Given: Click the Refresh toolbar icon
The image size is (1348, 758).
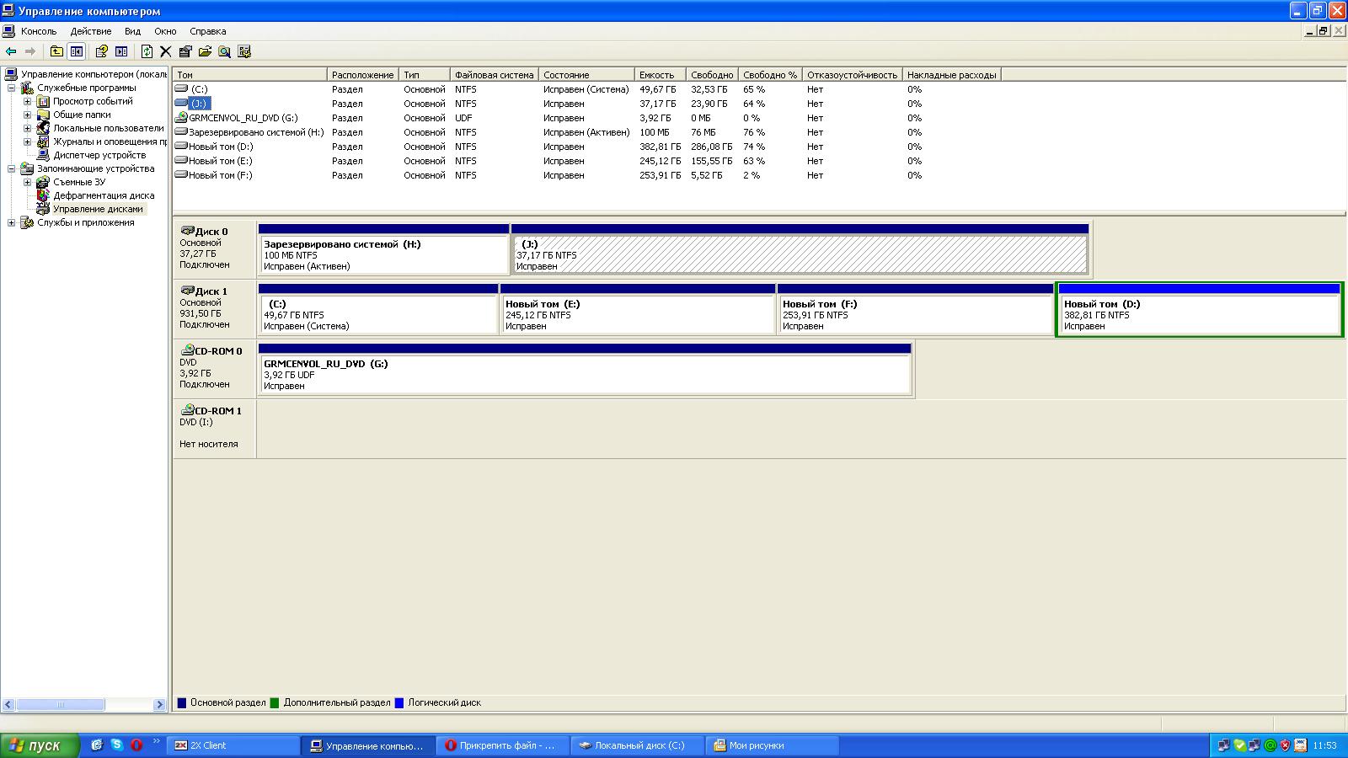Looking at the screenshot, I should pyautogui.click(x=147, y=51).
